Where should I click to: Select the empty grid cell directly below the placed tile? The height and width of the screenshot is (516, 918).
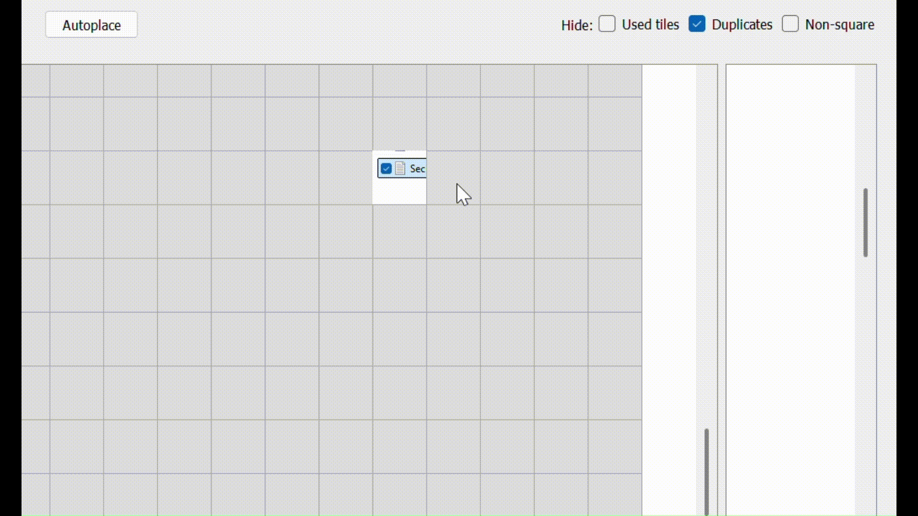399,231
